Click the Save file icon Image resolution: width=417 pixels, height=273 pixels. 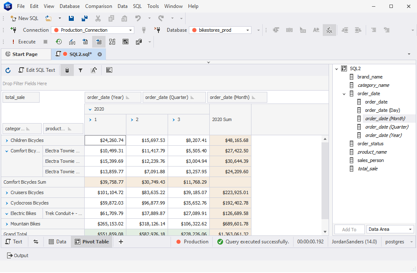(71, 18)
